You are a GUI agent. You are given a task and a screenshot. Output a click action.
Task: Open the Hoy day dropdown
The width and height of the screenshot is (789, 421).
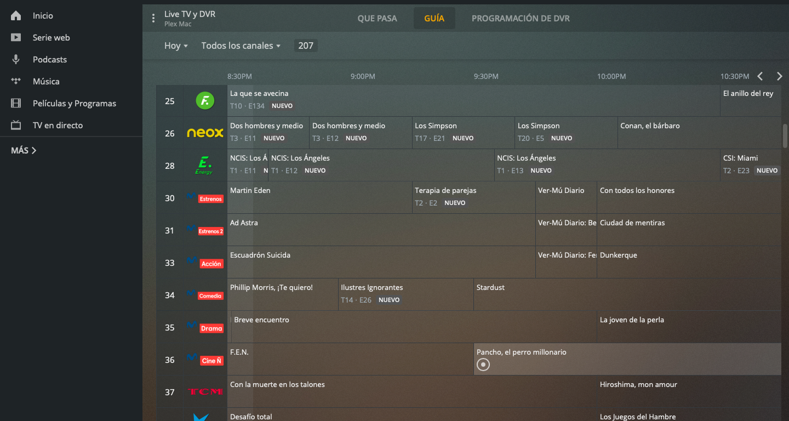[x=176, y=45]
